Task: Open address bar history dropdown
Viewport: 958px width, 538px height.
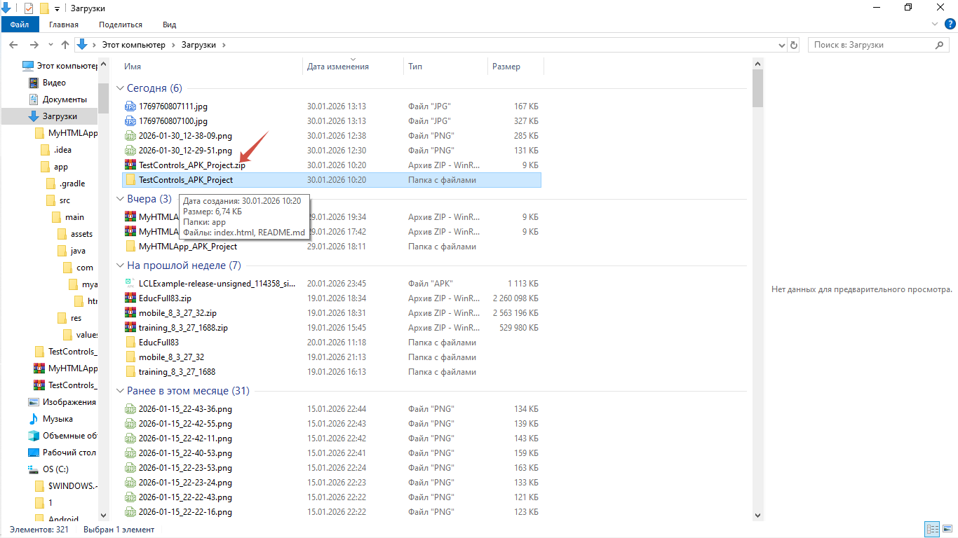Action: tap(782, 45)
